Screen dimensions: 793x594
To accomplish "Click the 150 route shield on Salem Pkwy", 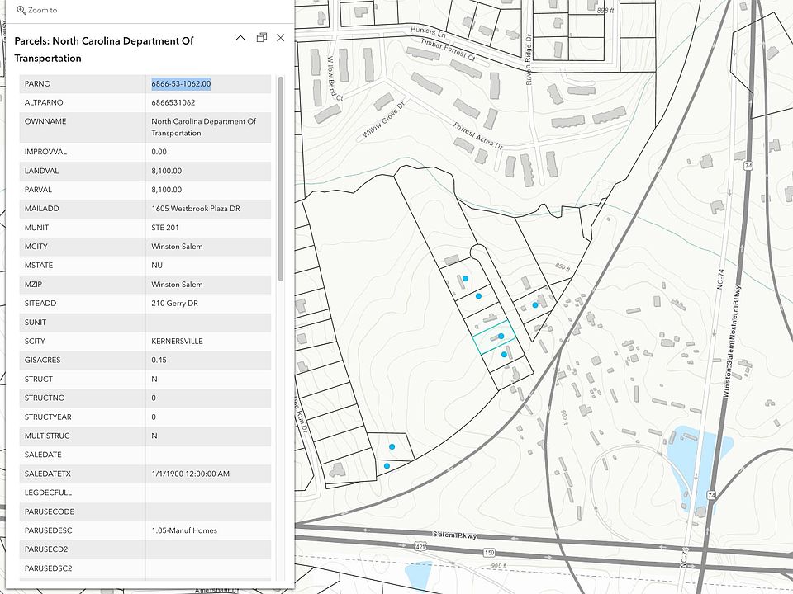I will click(x=489, y=553).
